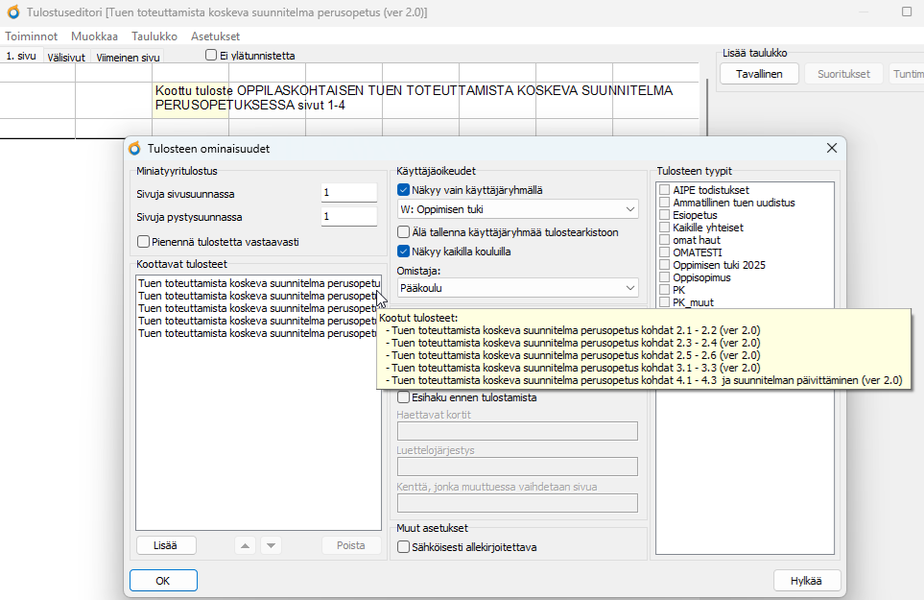The image size is (924, 600).
Task: Open the Omistaja Pääkoulu dropdown
Action: point(517,288)
